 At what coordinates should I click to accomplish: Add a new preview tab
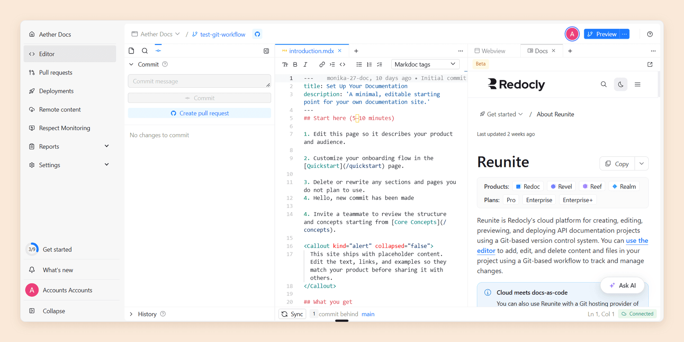tap(570, 51)
